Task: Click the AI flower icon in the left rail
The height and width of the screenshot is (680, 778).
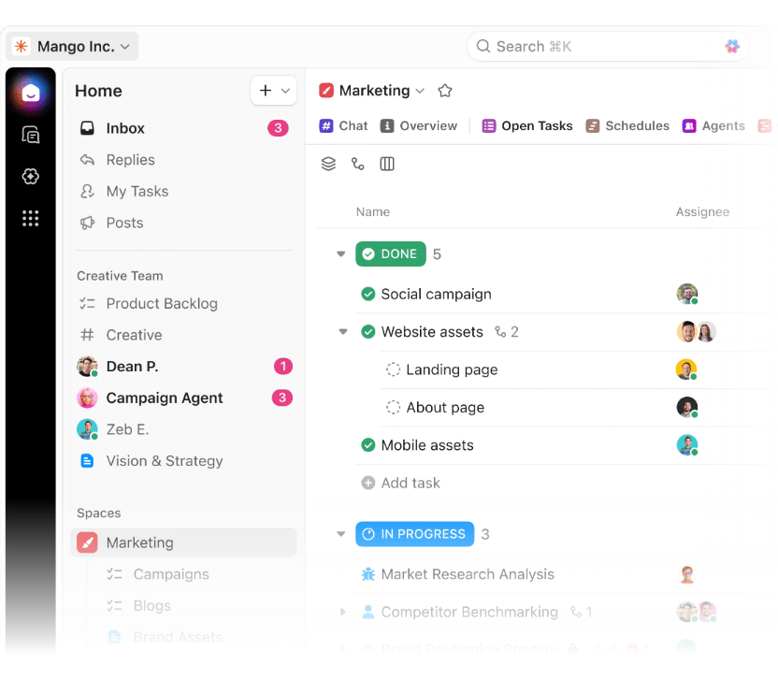Action: pyautogui.click(x=31, y=176)
